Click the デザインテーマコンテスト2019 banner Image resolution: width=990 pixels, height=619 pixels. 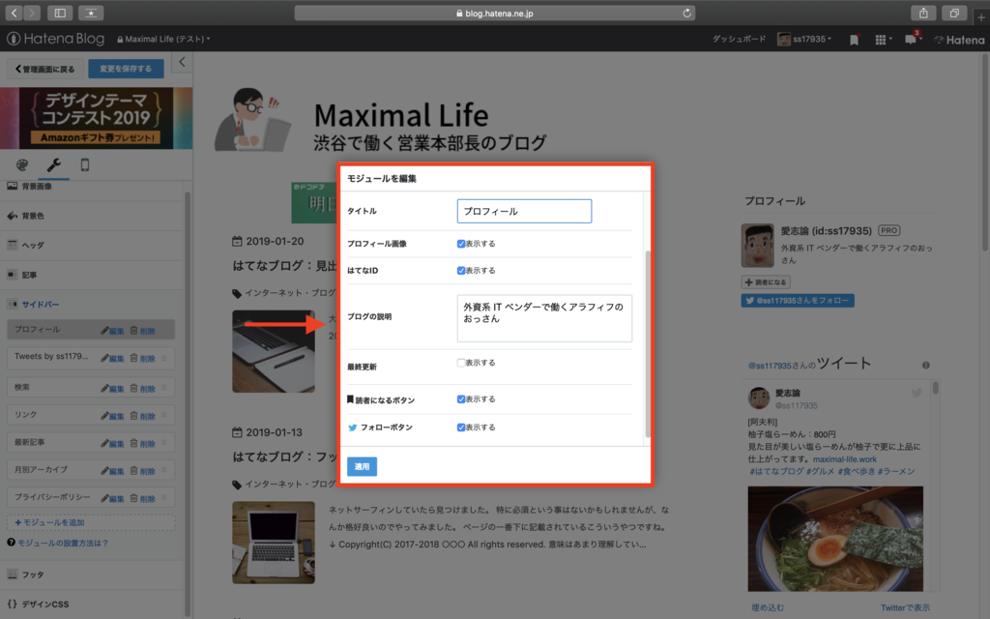tap(96, 118)
